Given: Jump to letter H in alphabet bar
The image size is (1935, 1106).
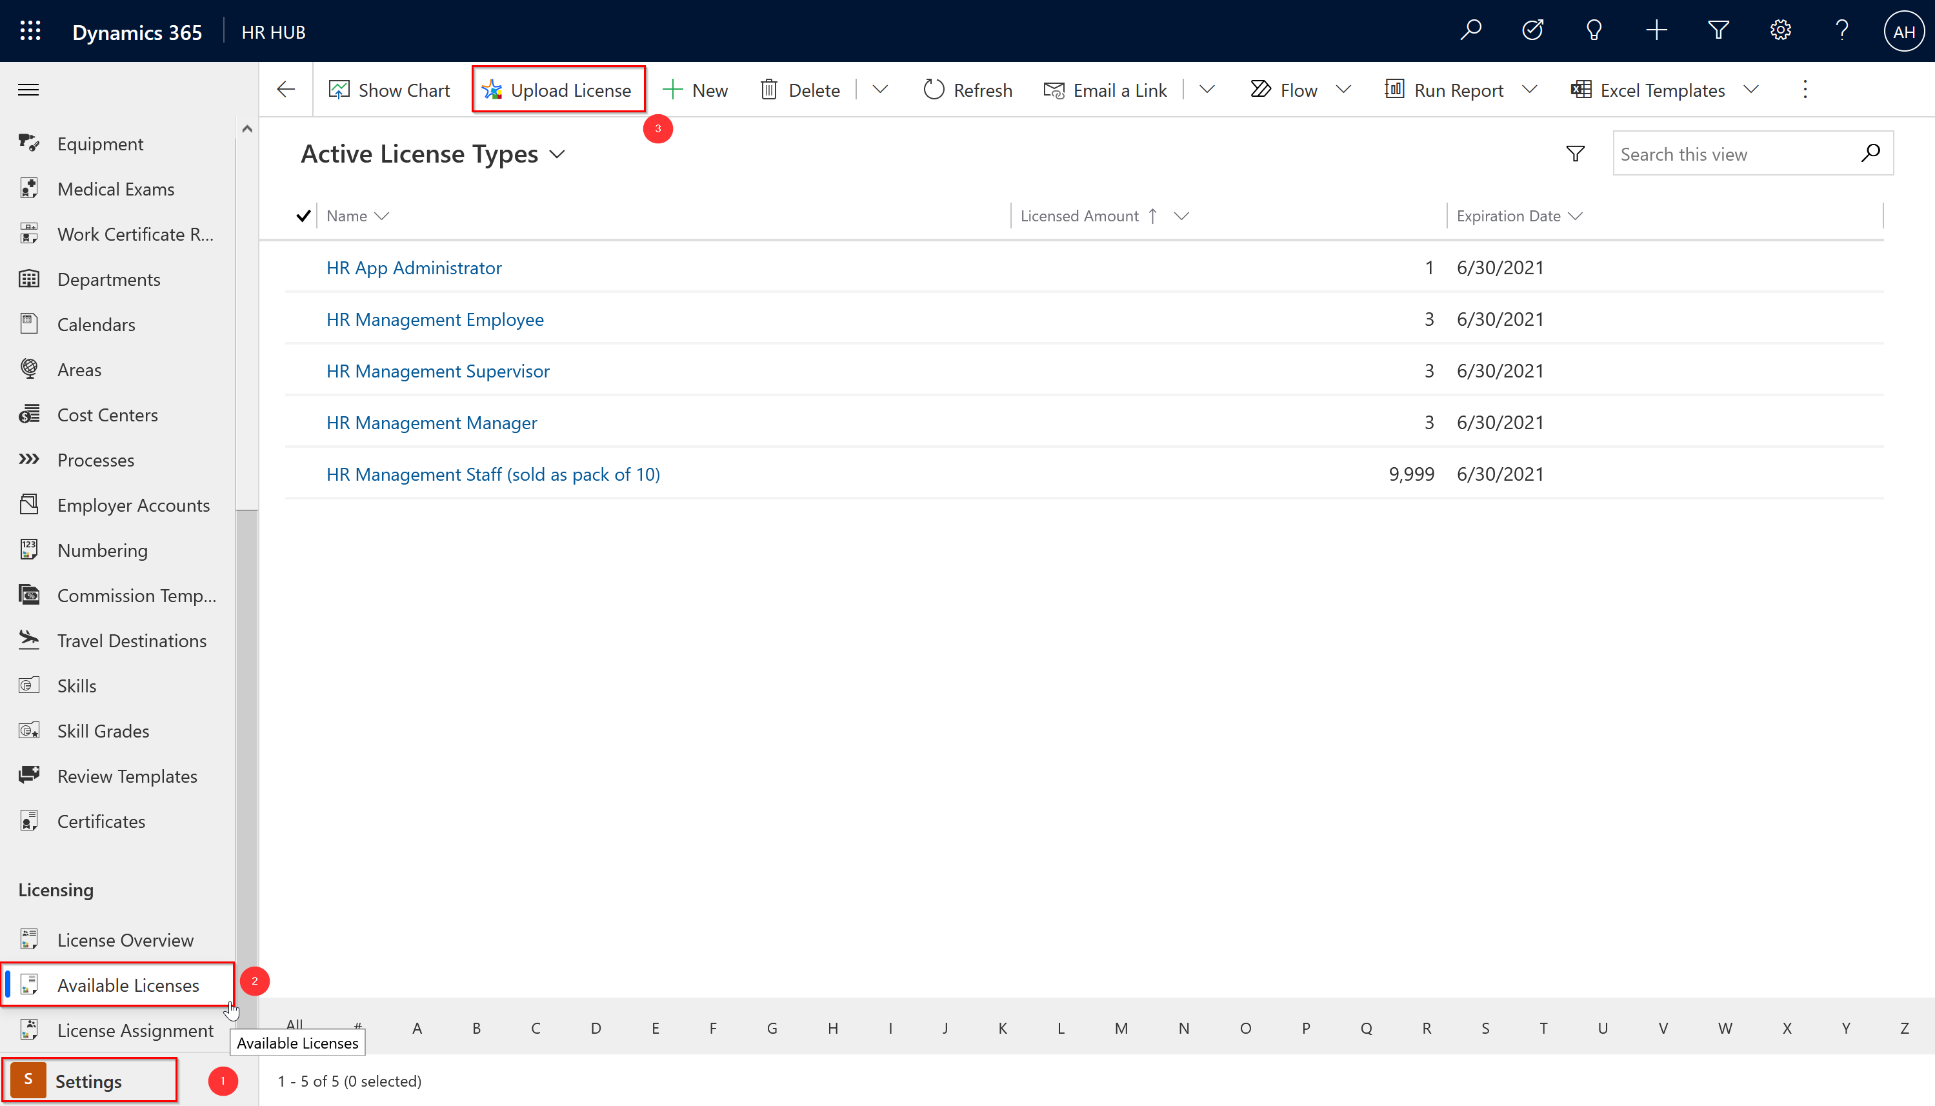Looking at the screenshot, I should click(x=833, y=1029).
